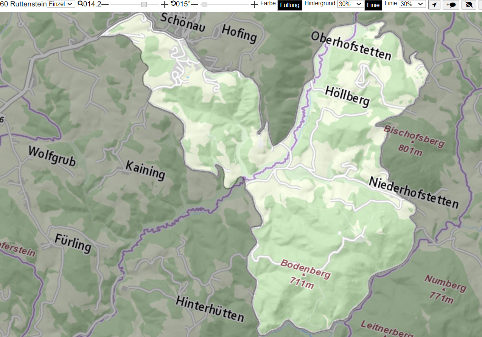Click the Füllung color button
The image size is (482, 337).
point(290,5)
